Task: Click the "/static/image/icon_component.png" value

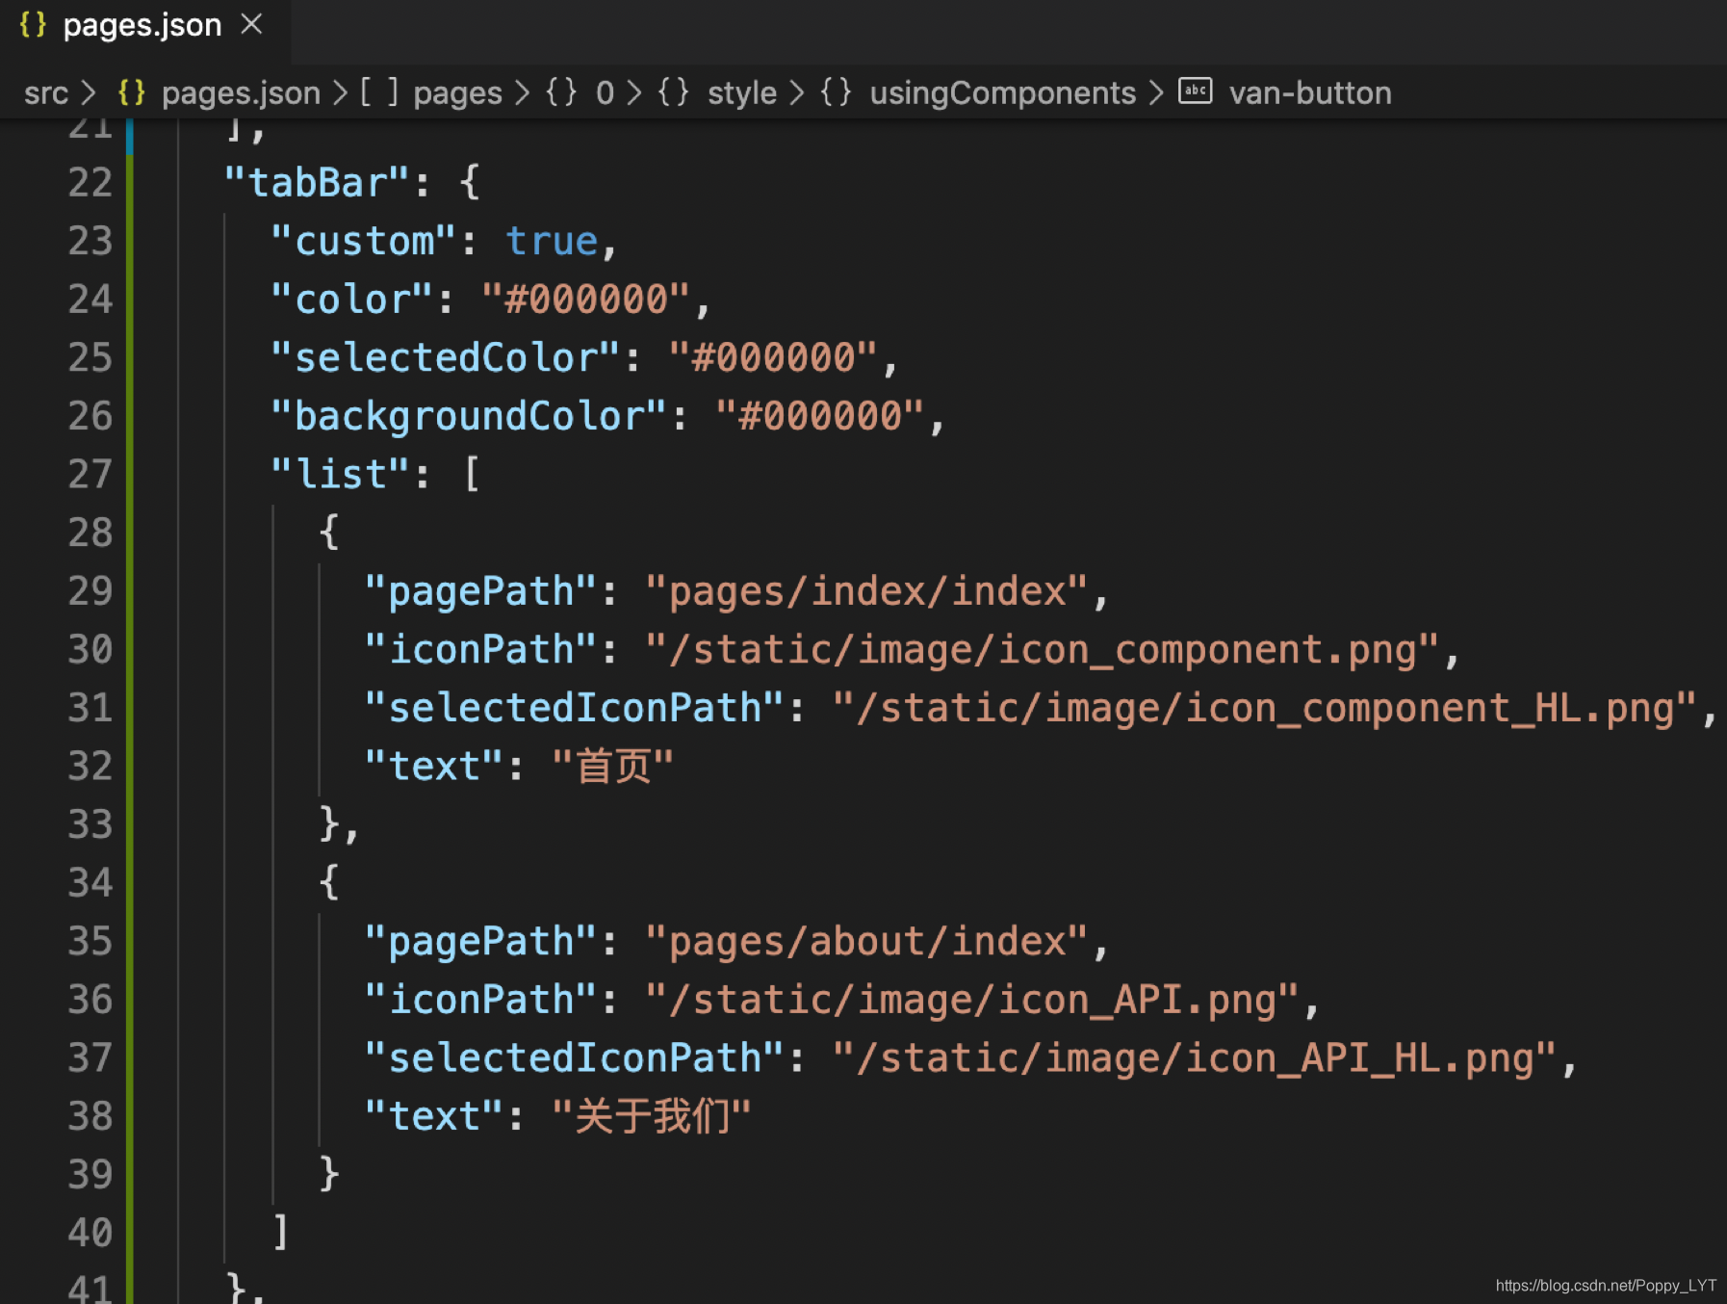Action: (x=1044, y=650)
